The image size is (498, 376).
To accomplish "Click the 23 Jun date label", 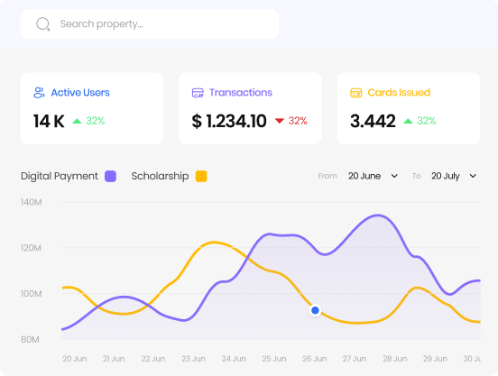I will [193, 359].
